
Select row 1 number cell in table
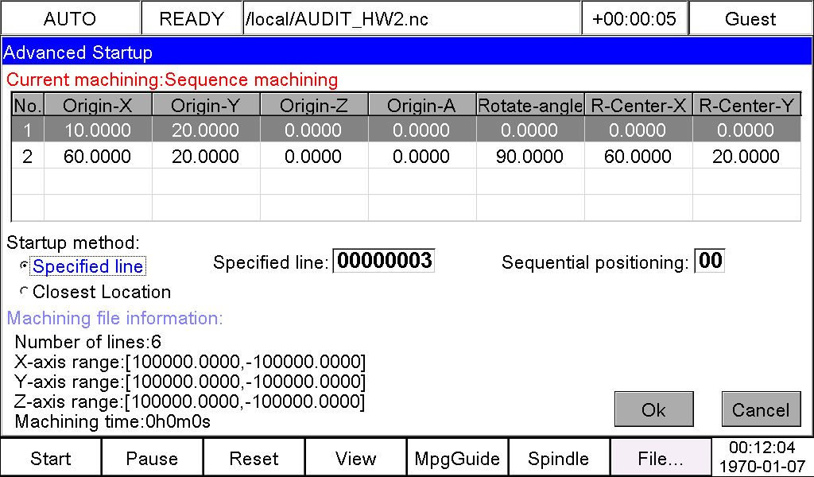[28, 130]
